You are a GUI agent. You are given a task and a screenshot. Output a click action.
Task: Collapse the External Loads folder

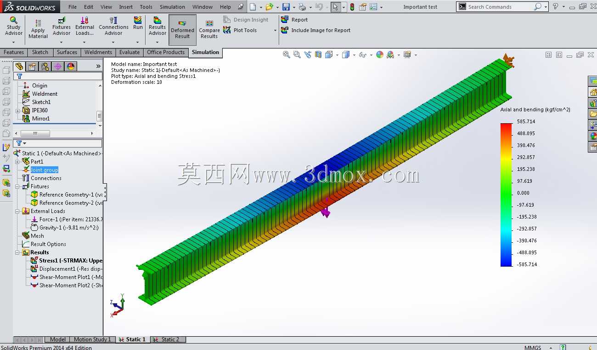pyautogui.click(x=17, y=211)
